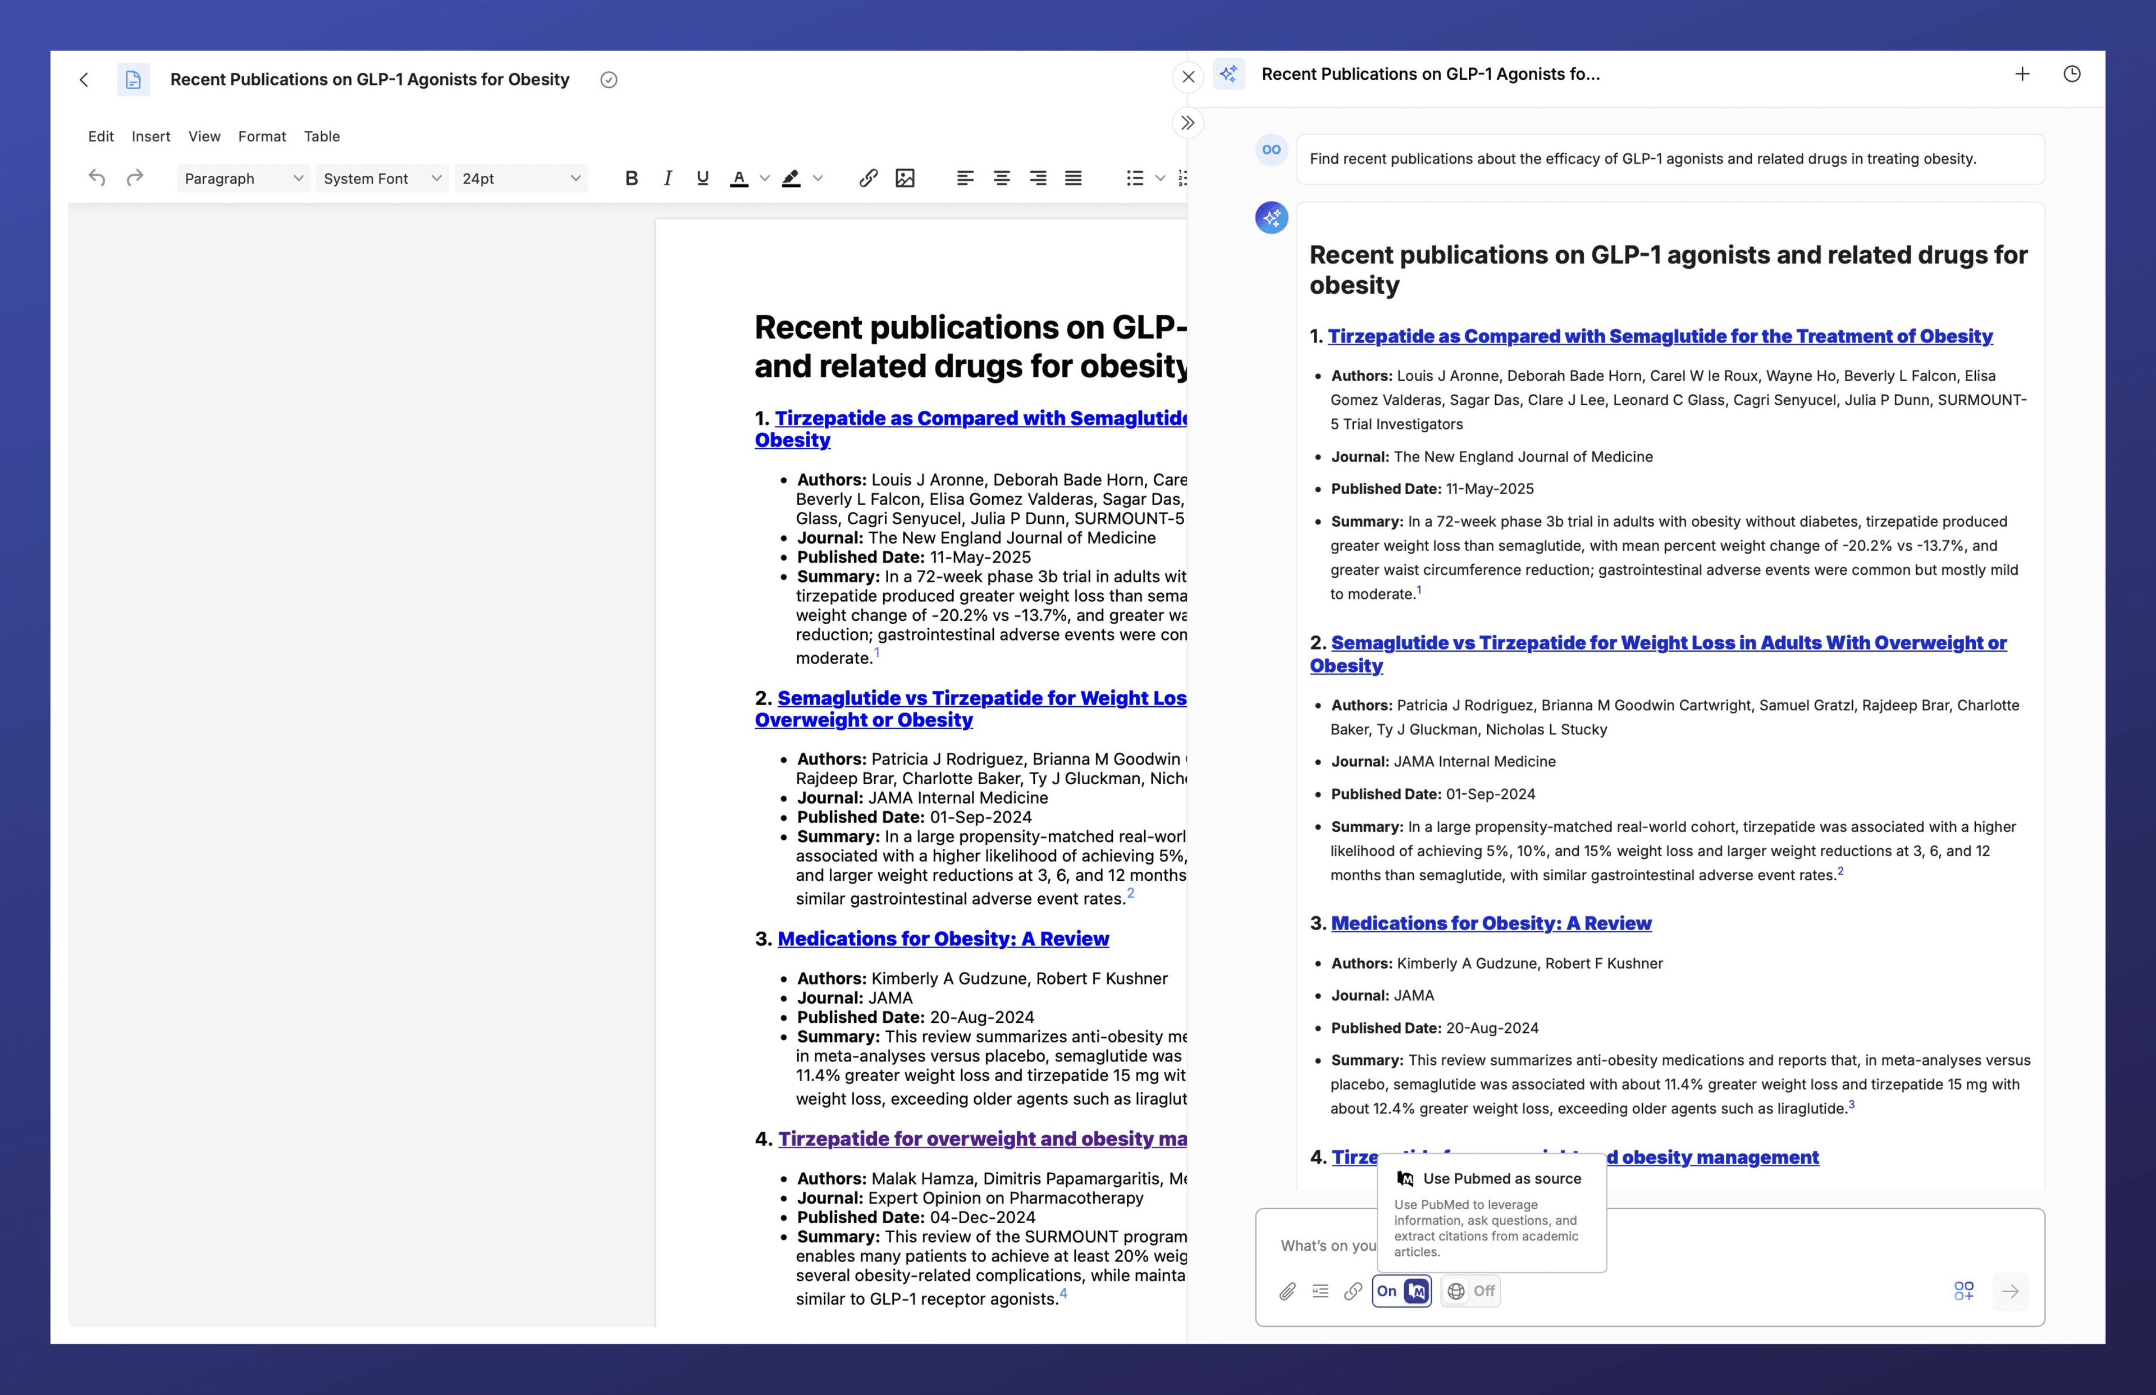This screenshot has width=2156, height=1395.
Task: Toggle the PubMed source switch
Action: click(1401, 1291)
